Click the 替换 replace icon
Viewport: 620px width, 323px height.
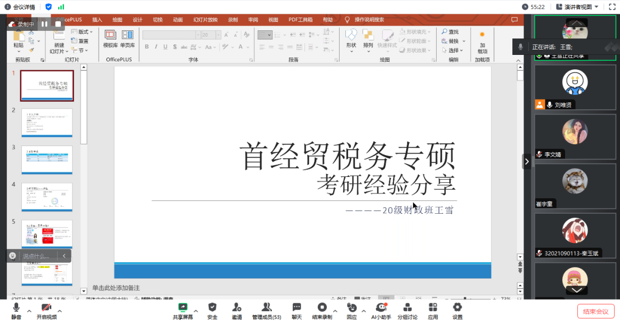pyautogui.click(x=453, y=41)
